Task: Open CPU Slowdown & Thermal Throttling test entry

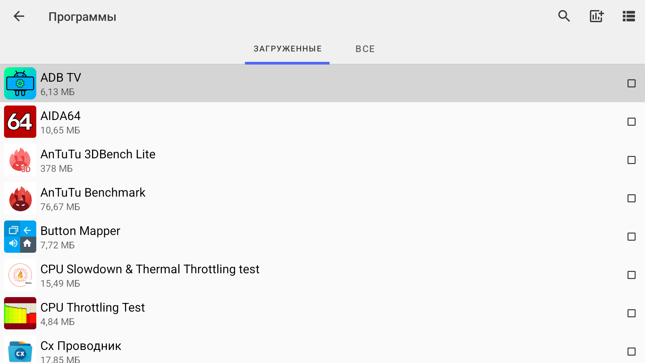Action: point(150,269)
